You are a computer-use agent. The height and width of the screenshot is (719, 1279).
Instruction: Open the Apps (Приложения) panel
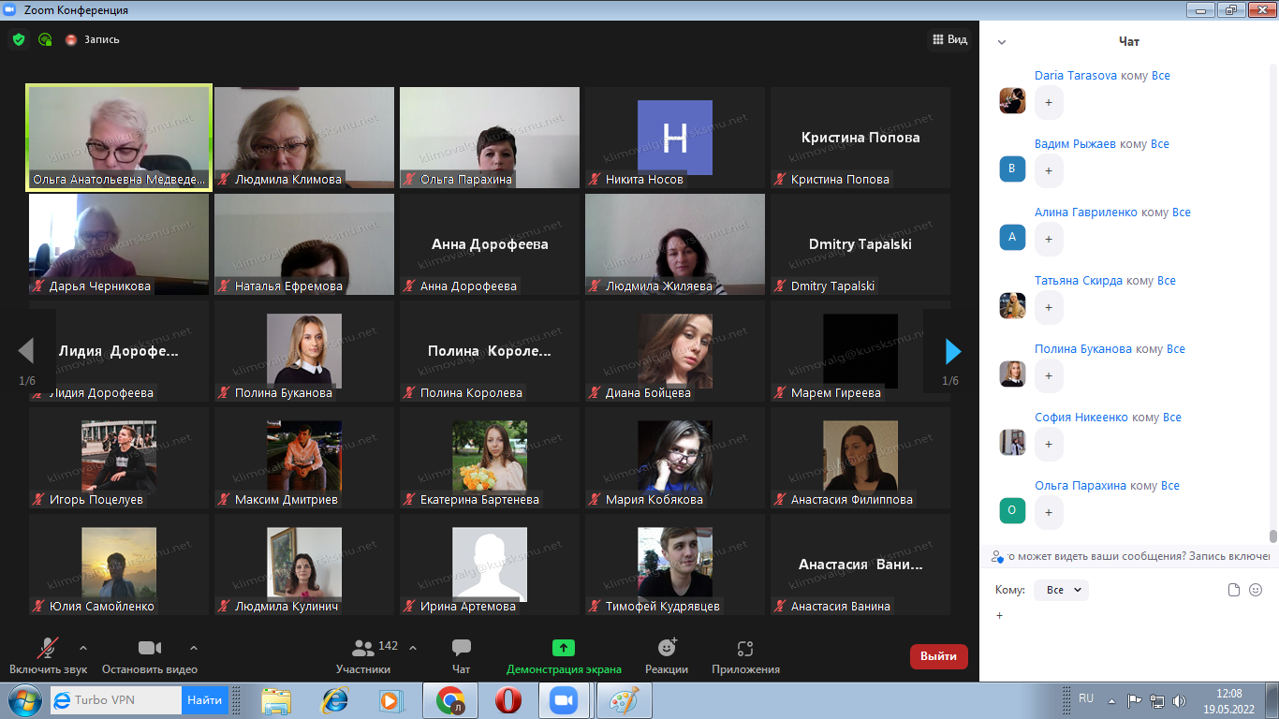click(745, 649)
